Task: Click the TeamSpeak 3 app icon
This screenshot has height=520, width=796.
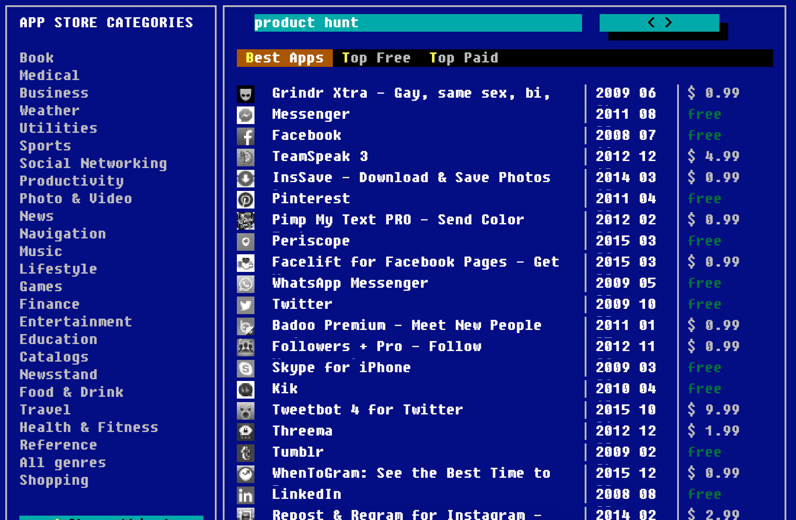Action: (246, 157)
